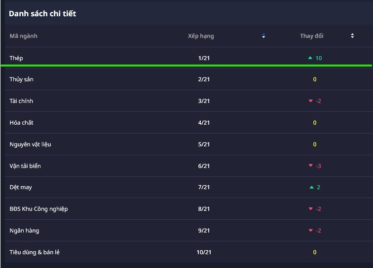373x268 pixels.
Task: Choose the Hóa chất sector
Action: pos(21,123)
